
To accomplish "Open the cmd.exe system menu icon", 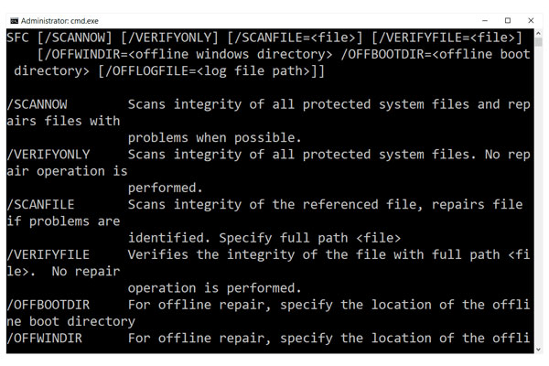I will 14,21.
